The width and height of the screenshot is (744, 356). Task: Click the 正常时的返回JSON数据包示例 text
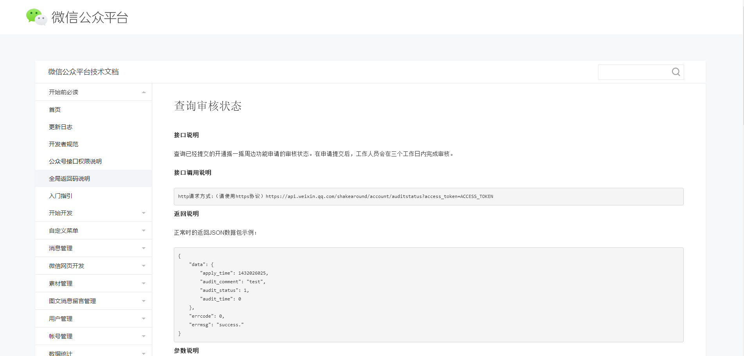coord(215,232)
